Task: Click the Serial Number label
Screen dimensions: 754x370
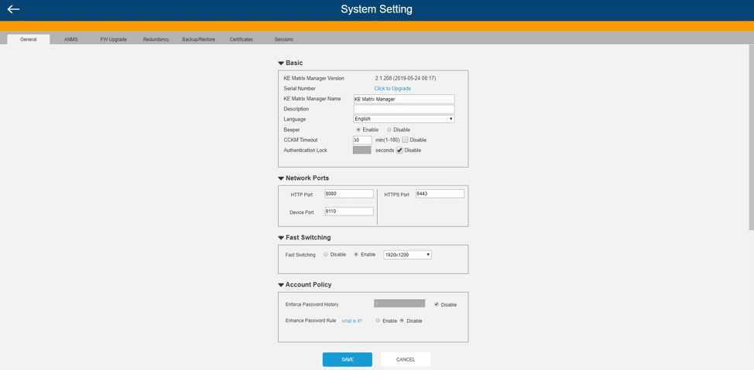Action: pyautogui.click(x=300, y=88)
